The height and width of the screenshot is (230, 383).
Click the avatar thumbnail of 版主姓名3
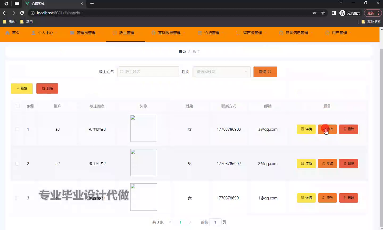144,128
